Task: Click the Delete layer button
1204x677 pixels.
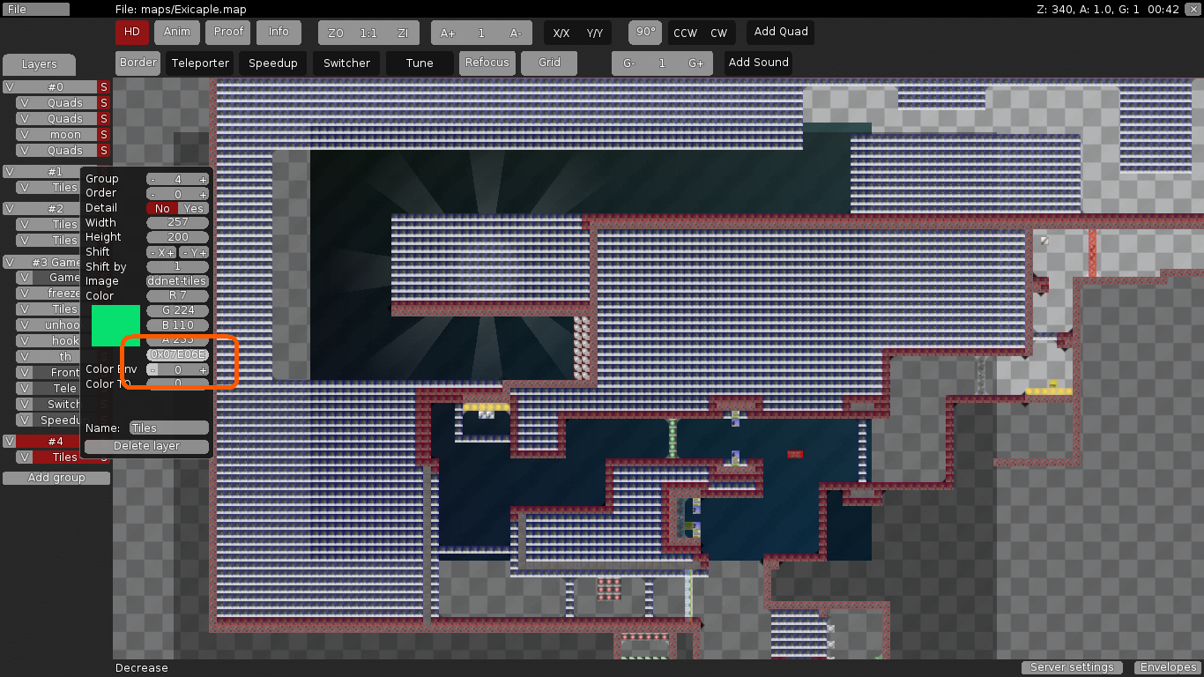Action: click(145, 446)
